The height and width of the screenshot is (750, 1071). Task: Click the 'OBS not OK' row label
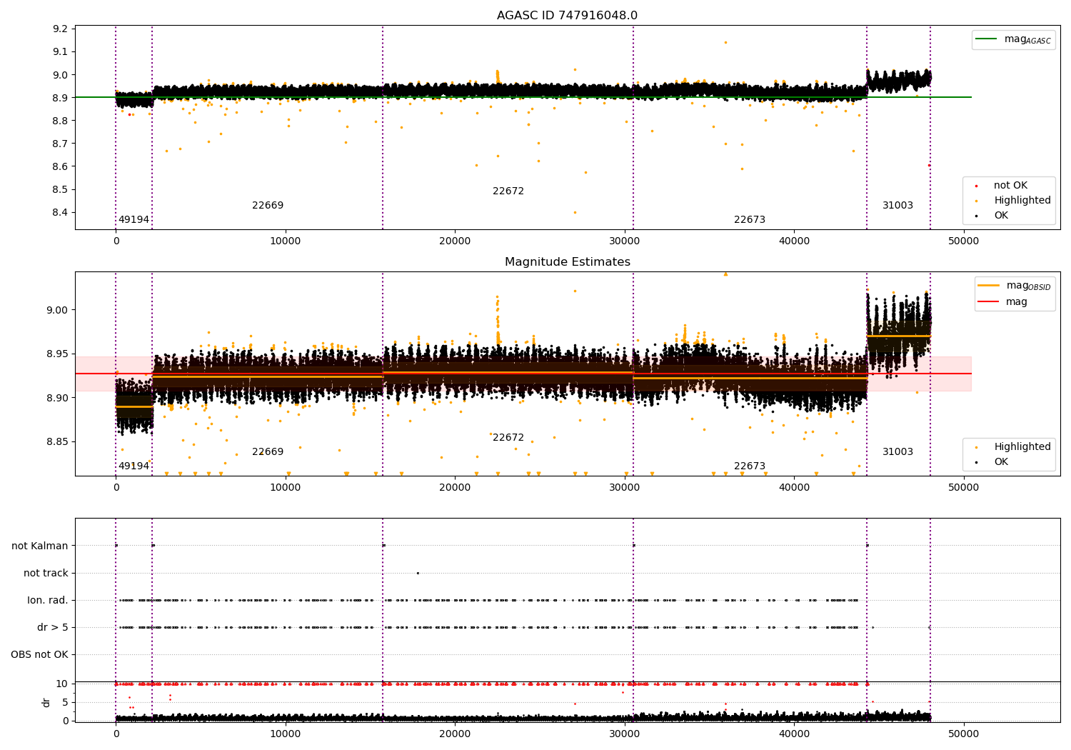(x=39, y=655)
